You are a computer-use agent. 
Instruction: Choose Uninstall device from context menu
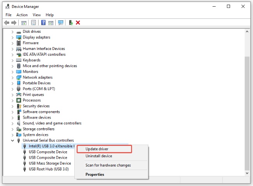(111, 156)
